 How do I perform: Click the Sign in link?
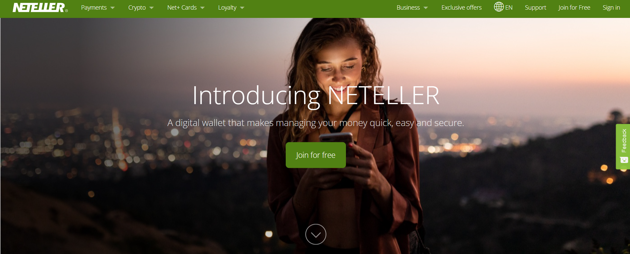[611, 8]
